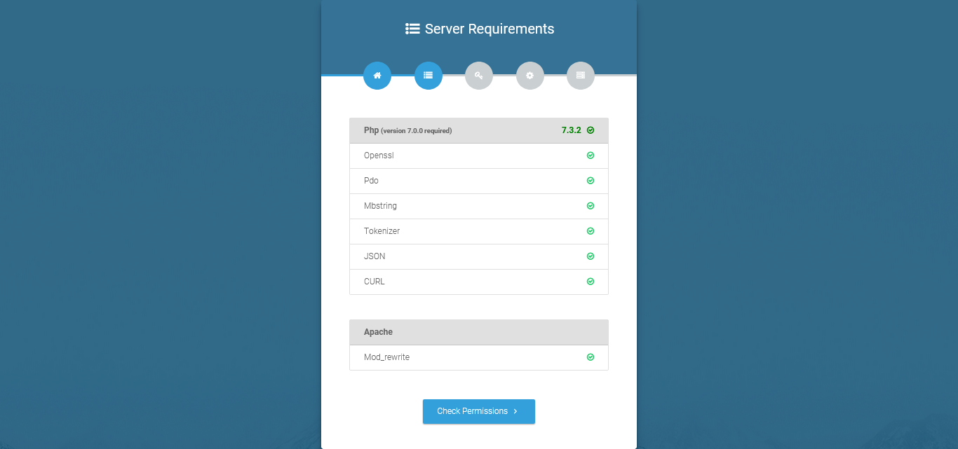Select the list icon requirements step

(x=428, y=76)
